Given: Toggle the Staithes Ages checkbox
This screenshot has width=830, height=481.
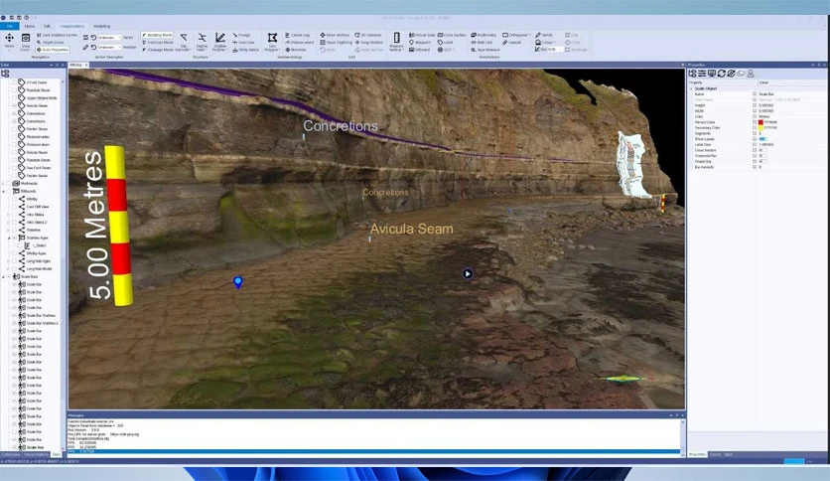Looking at the screenshot, I should pos(14,238).
